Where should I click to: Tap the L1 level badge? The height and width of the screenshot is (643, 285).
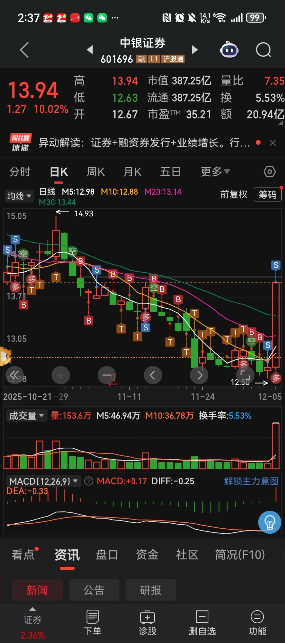154,59
